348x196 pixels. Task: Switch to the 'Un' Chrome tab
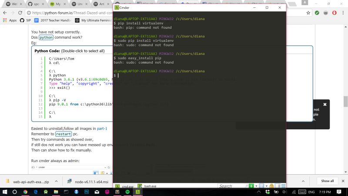(x=80, y=4)
